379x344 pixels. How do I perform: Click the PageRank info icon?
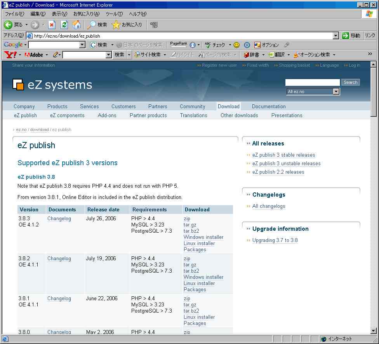(x=192, y=45)
